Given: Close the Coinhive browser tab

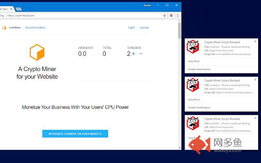Looking at the screenshot, I should (11, 9).
